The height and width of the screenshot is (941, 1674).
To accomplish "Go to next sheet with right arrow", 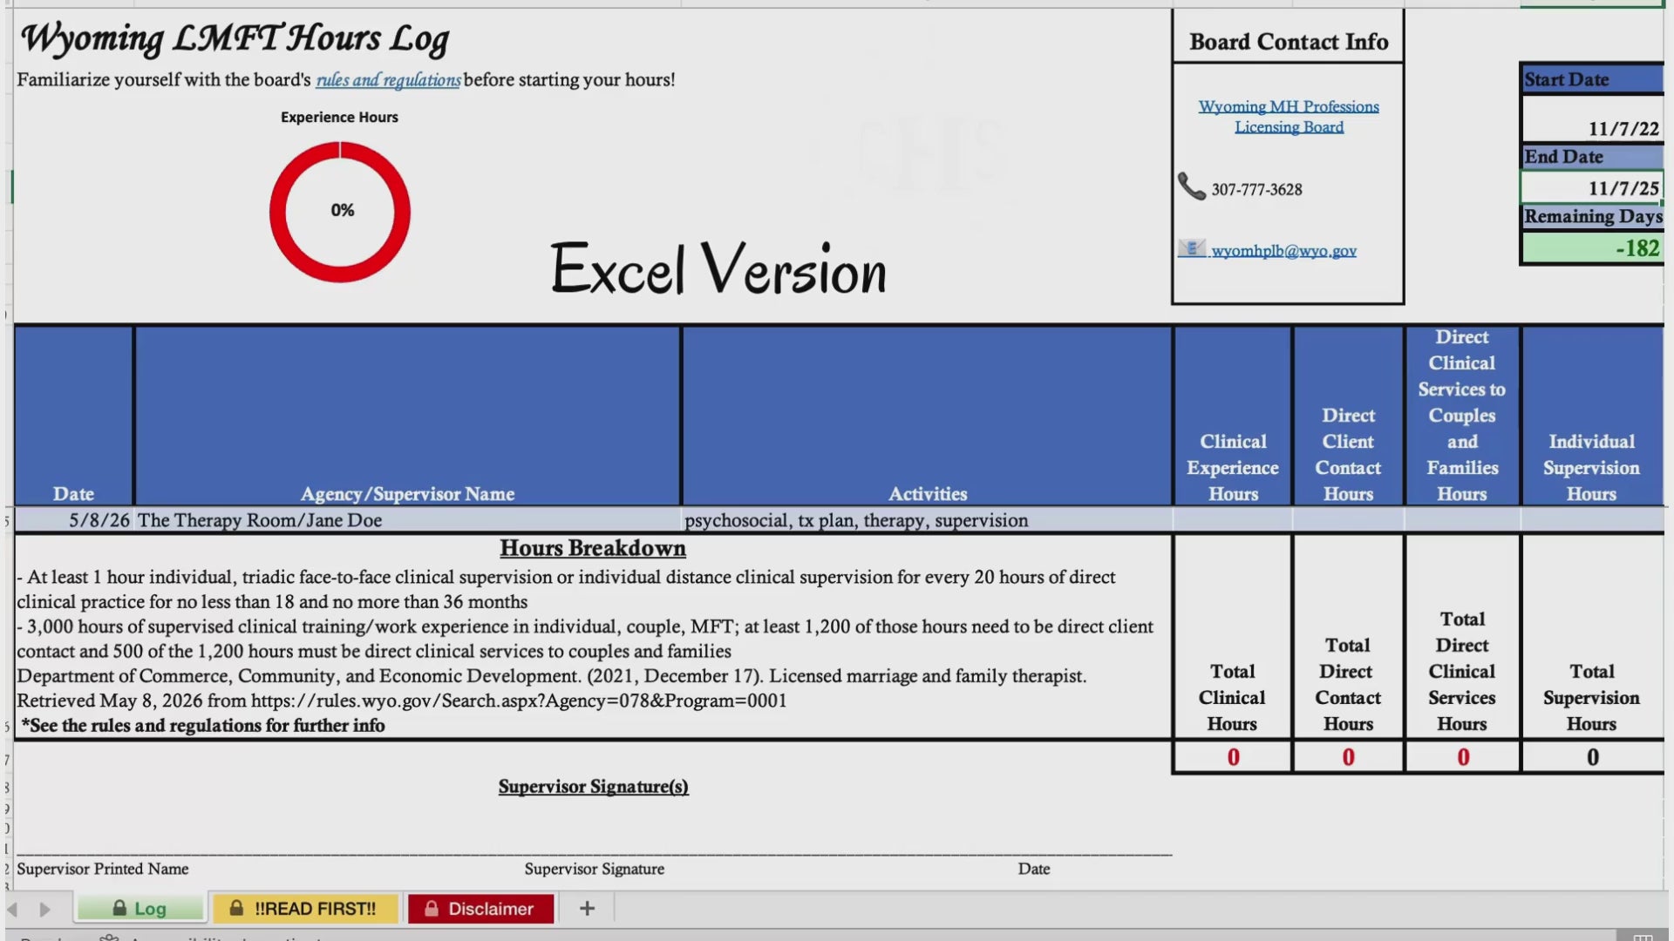I will pyautogui.click(x=44, y=909).
